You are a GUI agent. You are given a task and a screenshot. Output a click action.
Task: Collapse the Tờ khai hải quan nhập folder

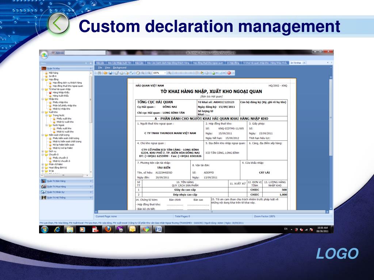pos(43,89)
